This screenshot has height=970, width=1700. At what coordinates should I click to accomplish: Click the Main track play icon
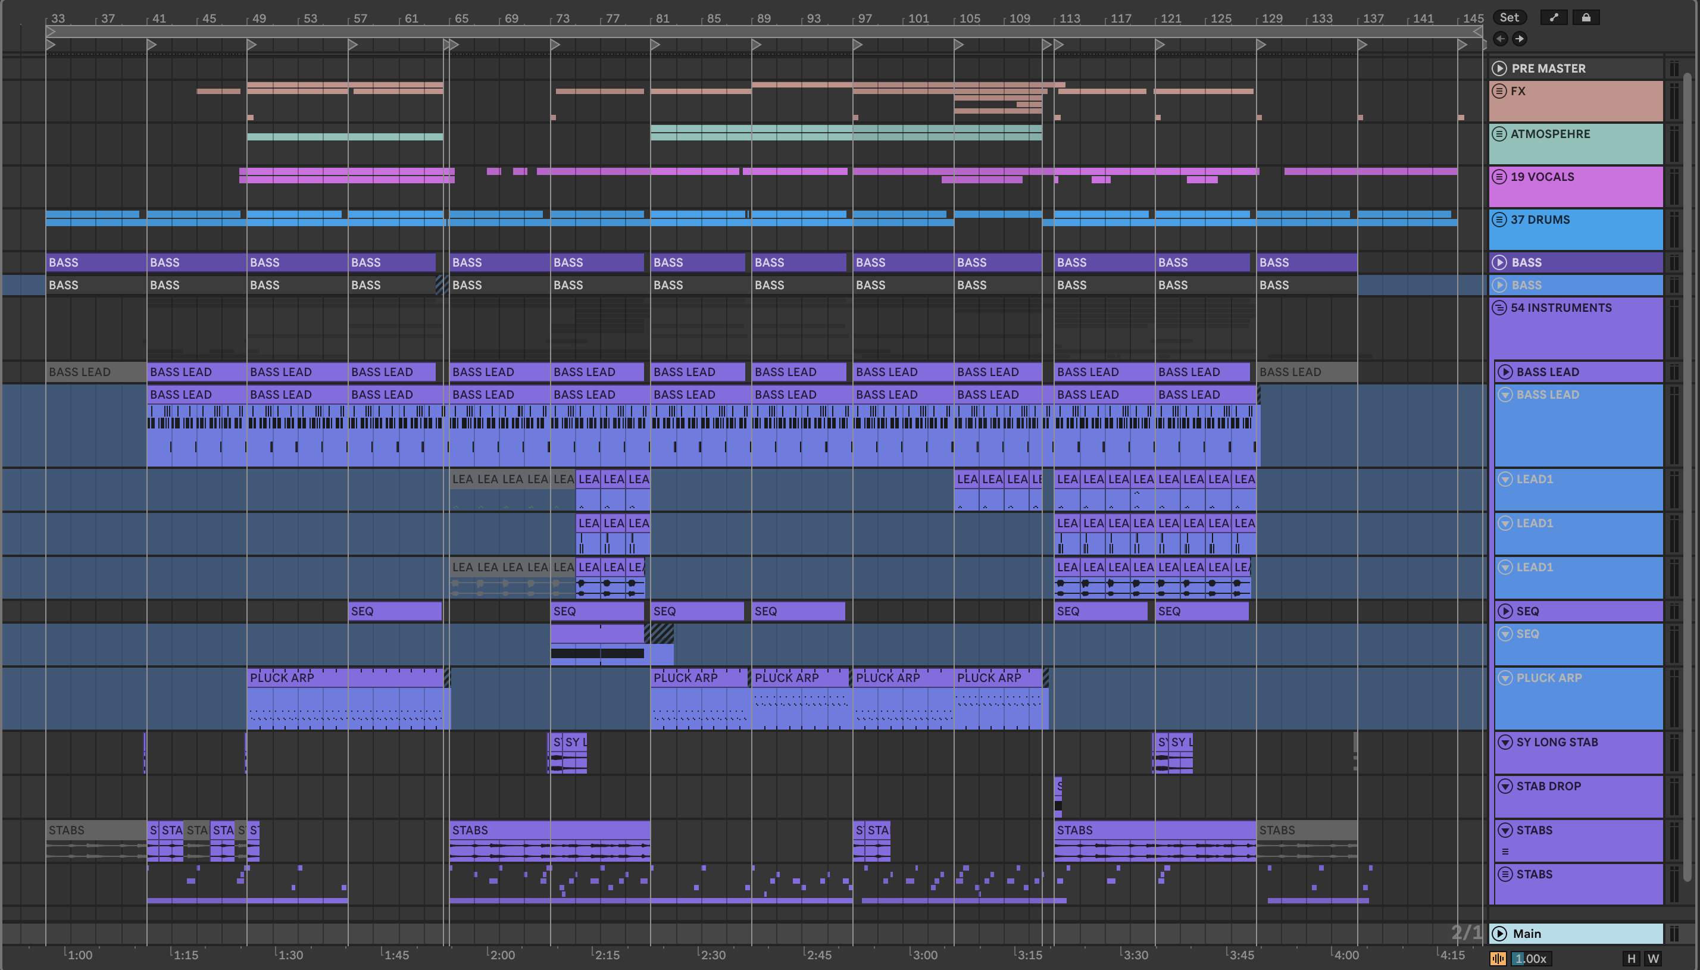1499,933
